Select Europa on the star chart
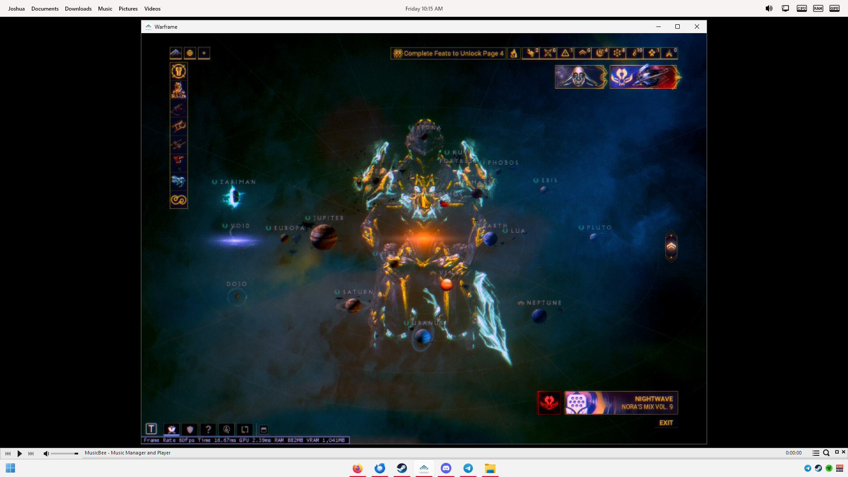Screen dimensions: 848x477 tap(285, 238)
